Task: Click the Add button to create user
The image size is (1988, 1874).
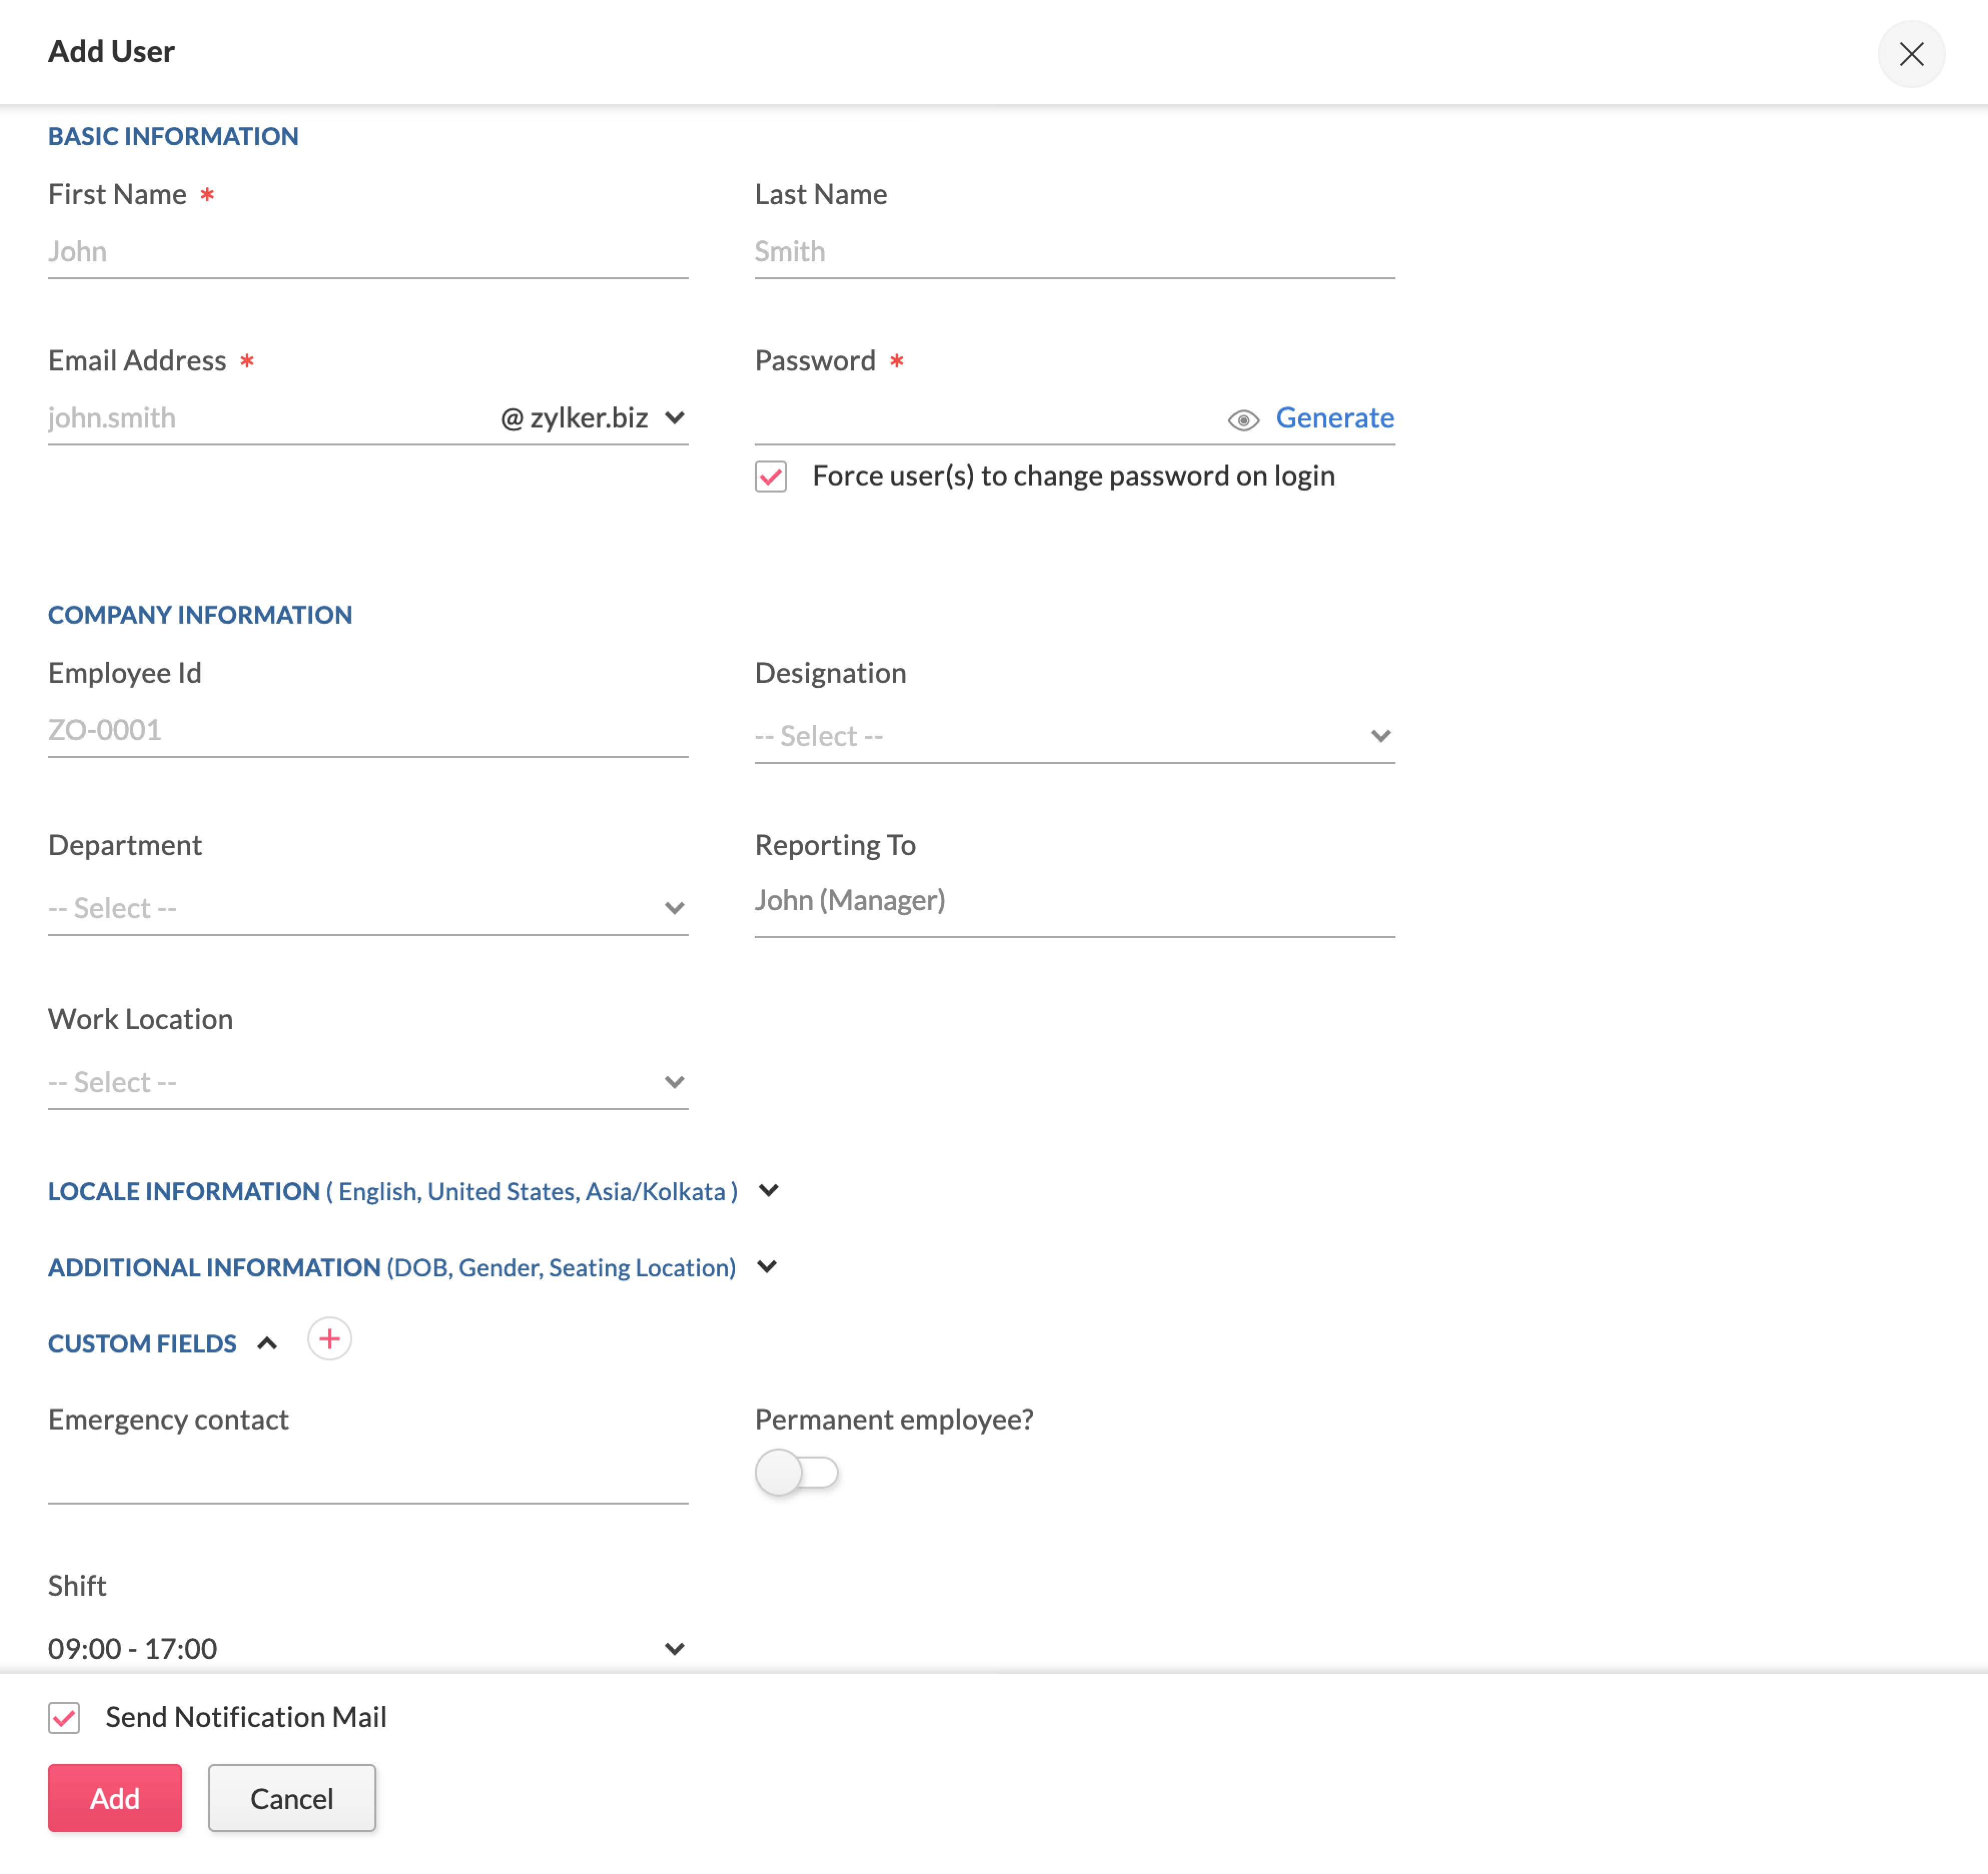Action: 115,1798
